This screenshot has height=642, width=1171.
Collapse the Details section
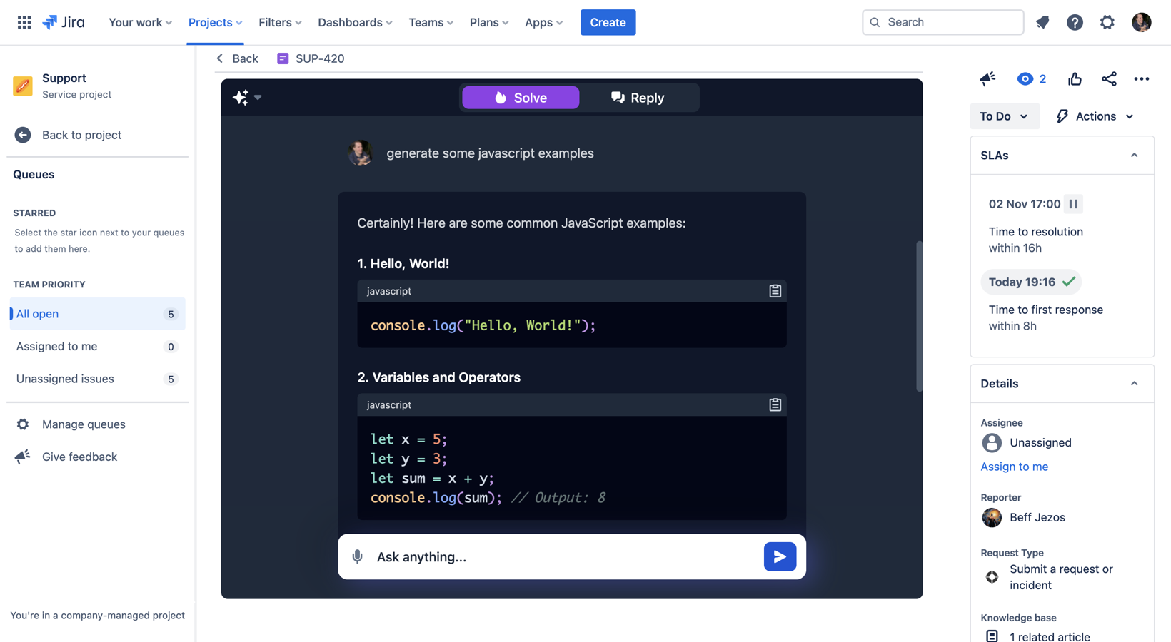1134,384
